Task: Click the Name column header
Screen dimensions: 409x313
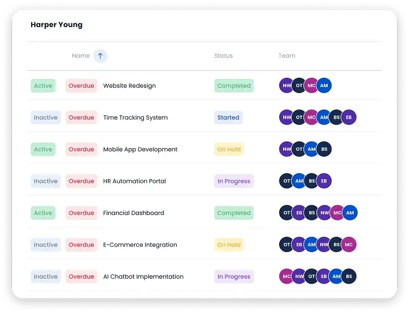Action: (x=81, y=56)
